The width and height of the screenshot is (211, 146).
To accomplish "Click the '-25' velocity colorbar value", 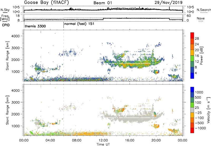I will [199, 113].
